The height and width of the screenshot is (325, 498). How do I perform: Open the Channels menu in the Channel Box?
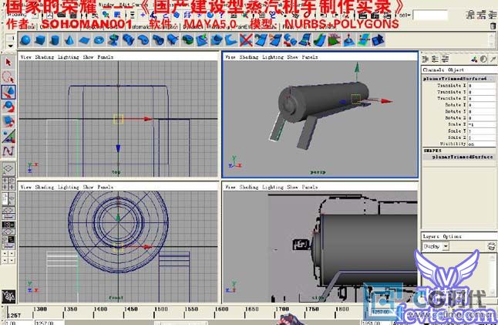click(x=433, y=69)
